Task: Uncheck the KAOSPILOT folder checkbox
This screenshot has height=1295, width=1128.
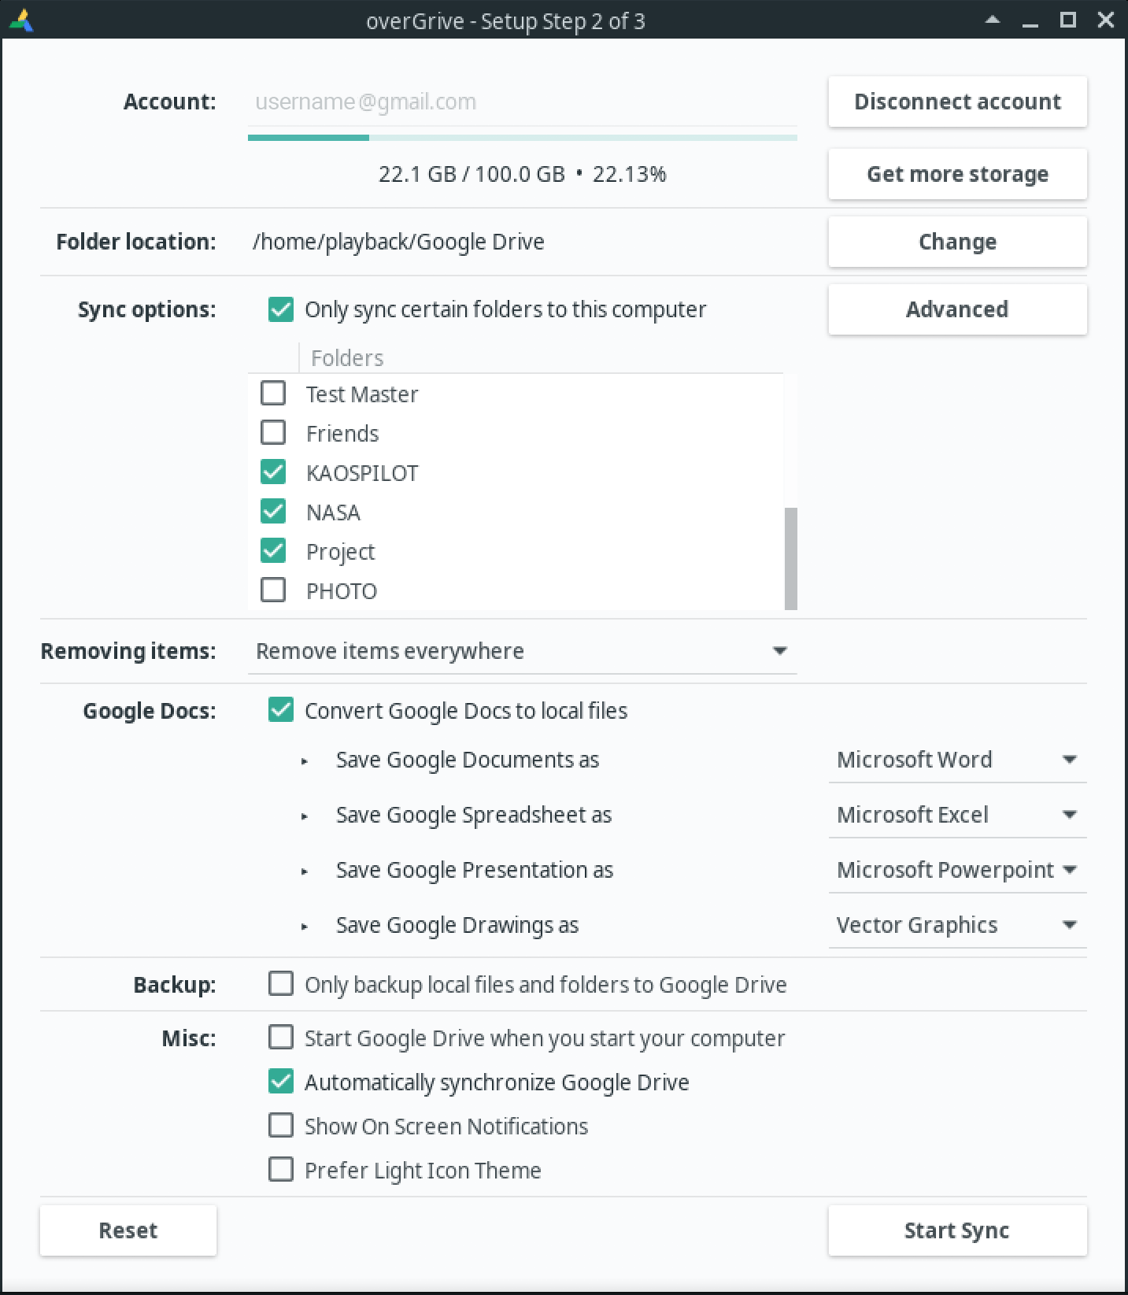Action: [x=273, y=472]
